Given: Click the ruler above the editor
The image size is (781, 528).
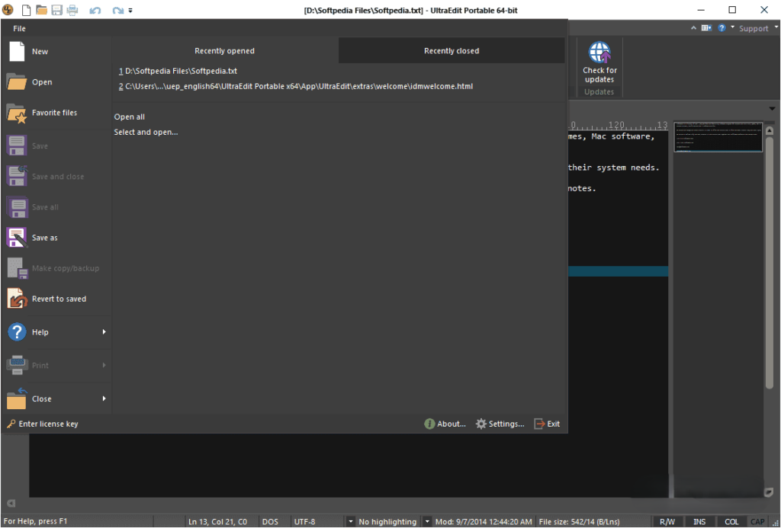Looking at the screenshot, I should (x=618, y=126).
